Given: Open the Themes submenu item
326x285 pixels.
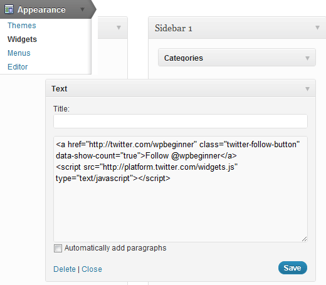Looking at the screenshot, I should pos(22,26).
